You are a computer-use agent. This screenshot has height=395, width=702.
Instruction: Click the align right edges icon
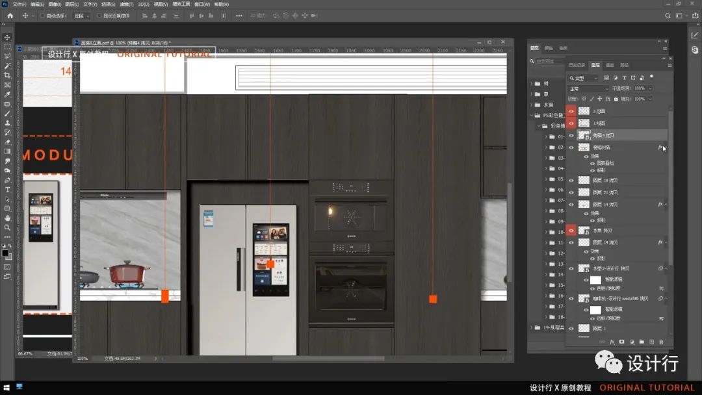point(164,16)
